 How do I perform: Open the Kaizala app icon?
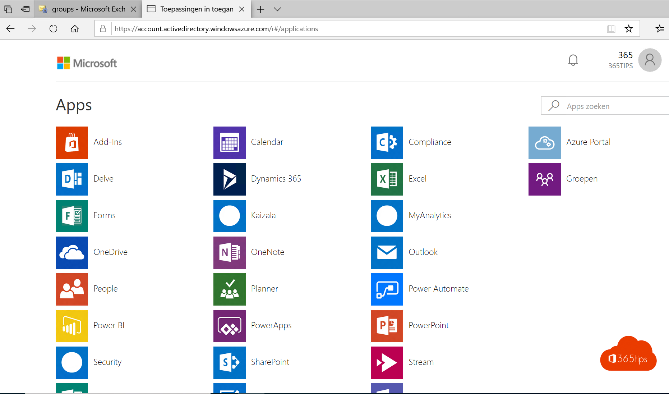[230, 216]
